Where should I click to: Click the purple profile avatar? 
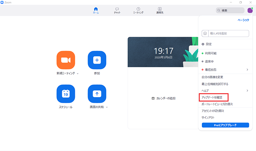pos(250,10)
